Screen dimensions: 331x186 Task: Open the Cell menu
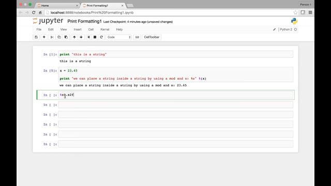tap(91, 29)
